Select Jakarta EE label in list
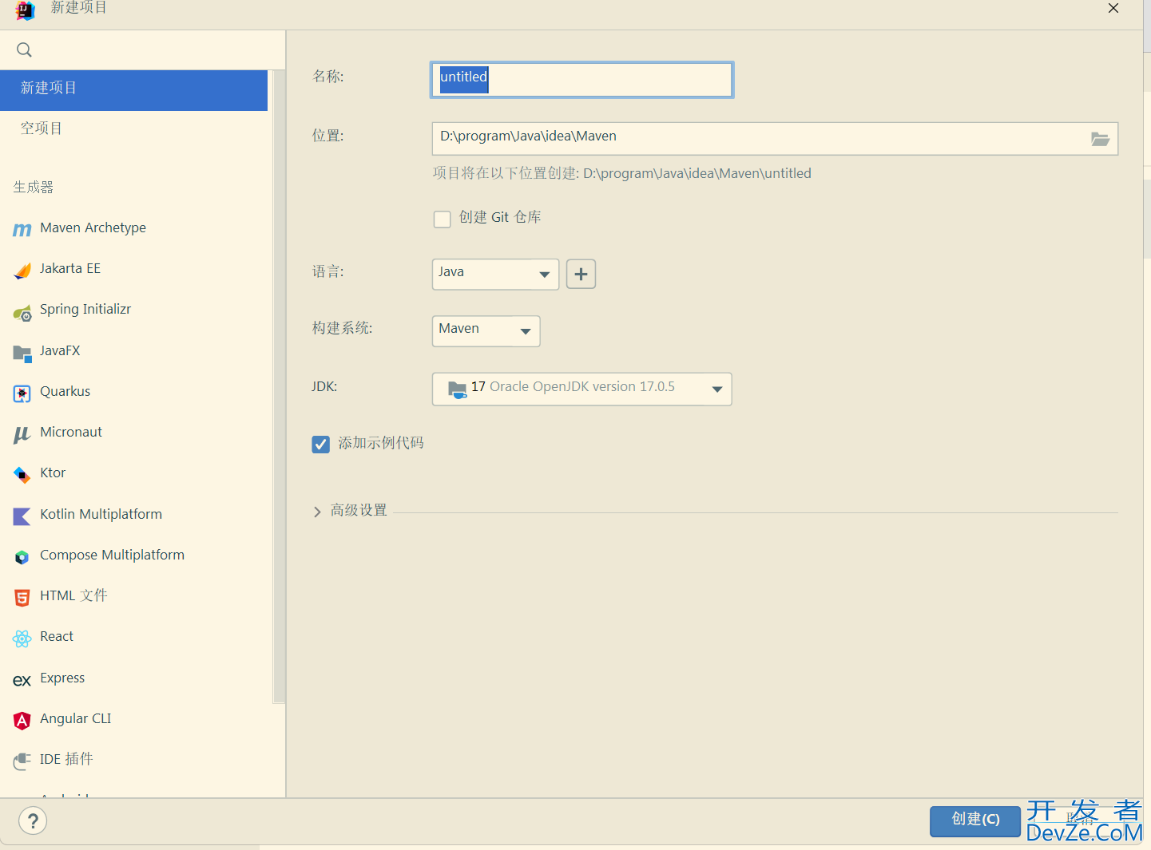This screenshot has height=850, width=1151. [x=70, y=269]
